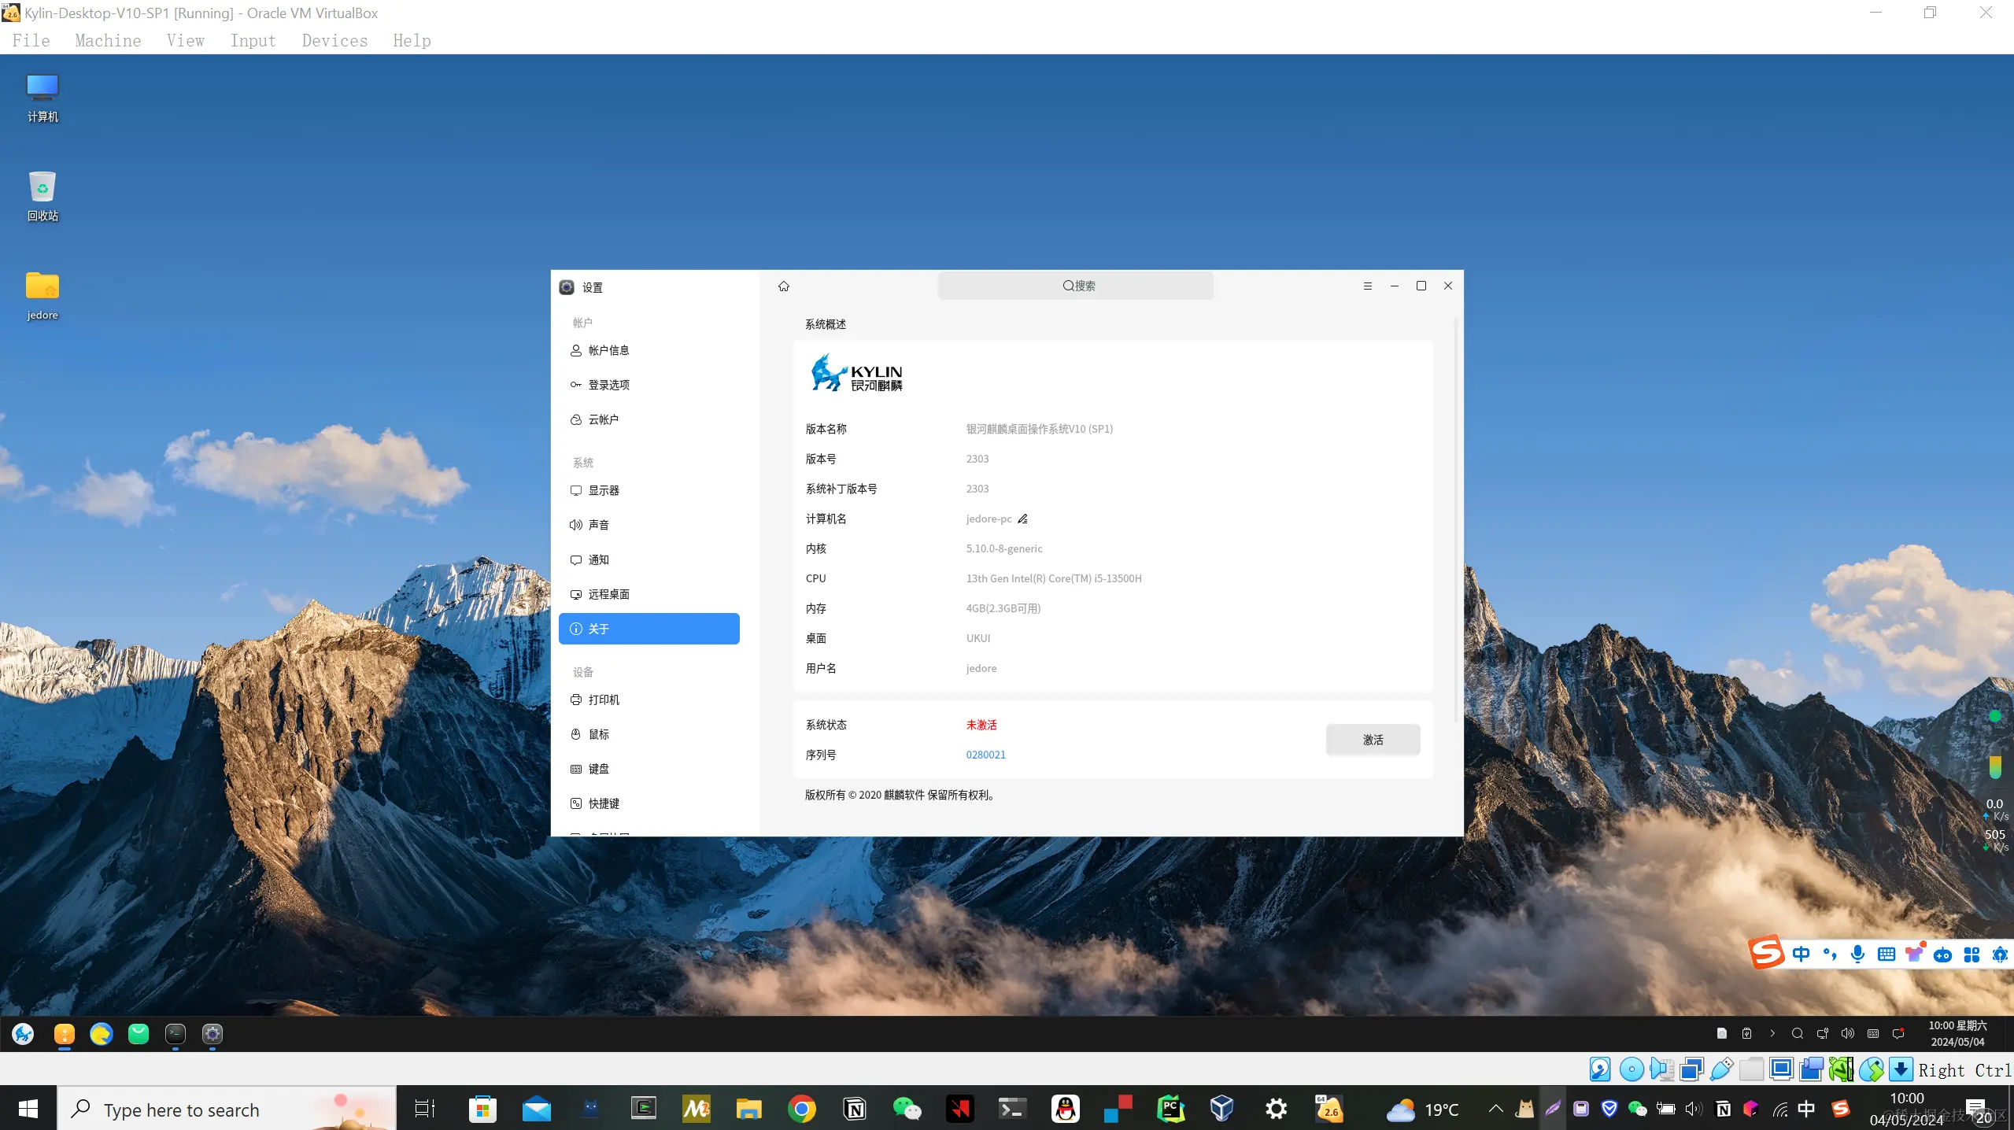The height and width of the screenshot is (1130, 2014).
Task: Click the Sogou microphone voice input icon
Action: [x=1857, y=955]
